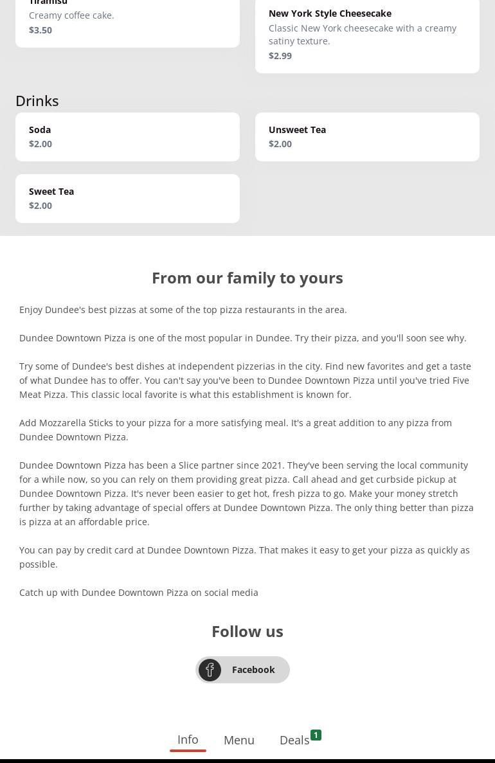Image resolution: width=495 pixels, height=763 pixels.
Task: Click the Facebook logo icon
Action: pyautogui.click(x=210, y=670)
